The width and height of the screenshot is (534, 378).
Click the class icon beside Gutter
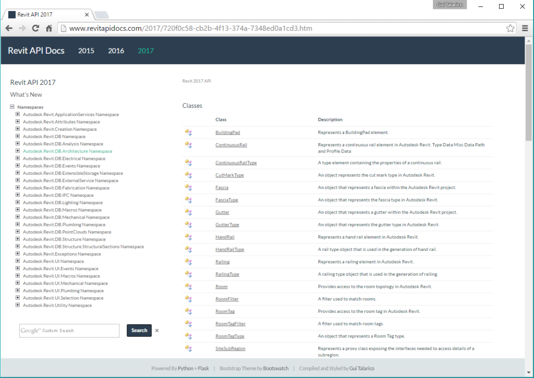coord(188,212)
